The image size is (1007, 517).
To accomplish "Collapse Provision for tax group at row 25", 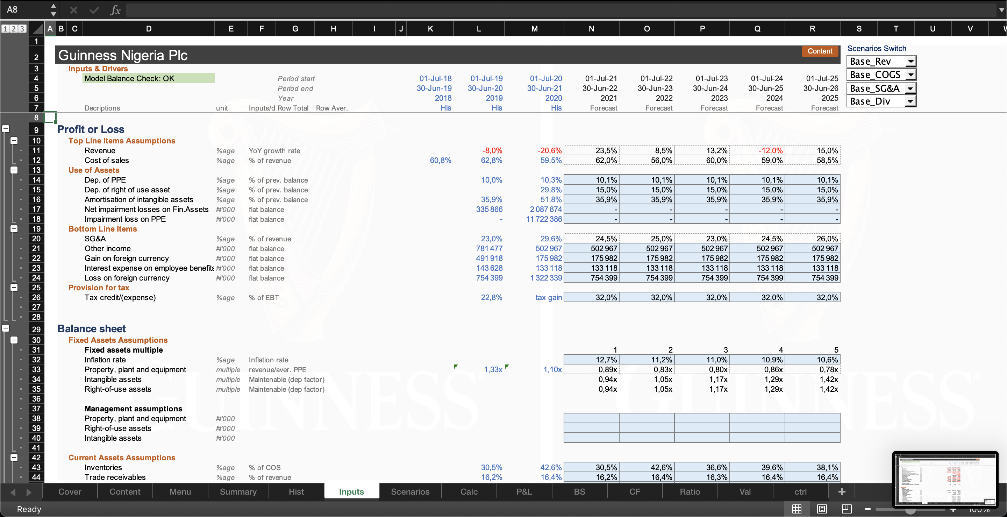I will pyautogui.click(x=14, y=288).
